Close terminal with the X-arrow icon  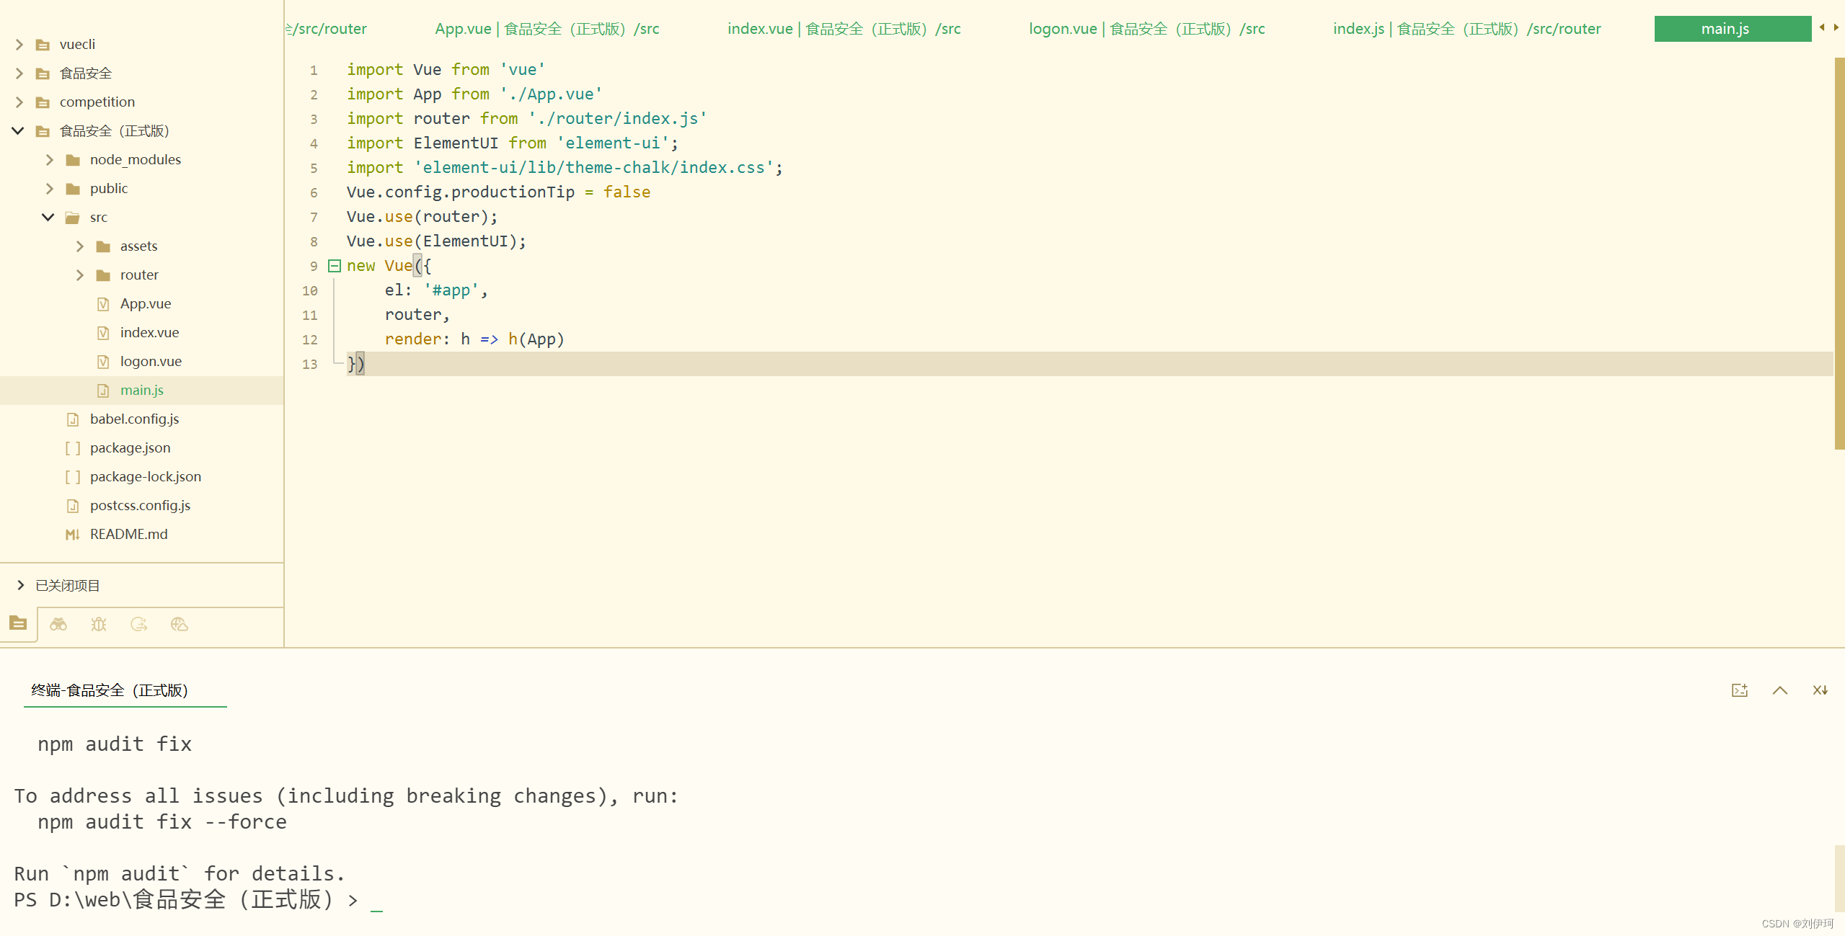[x=1820, y=690]
